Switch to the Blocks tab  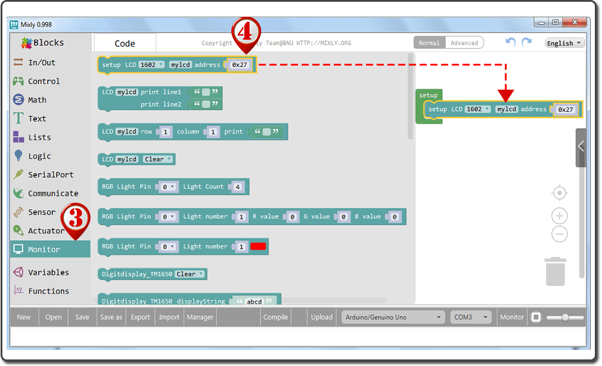click(48, 43)
